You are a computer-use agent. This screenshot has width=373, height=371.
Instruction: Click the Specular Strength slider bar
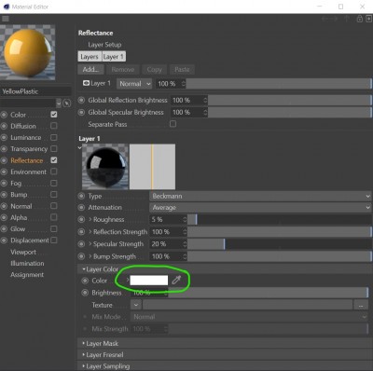[280, 244]
